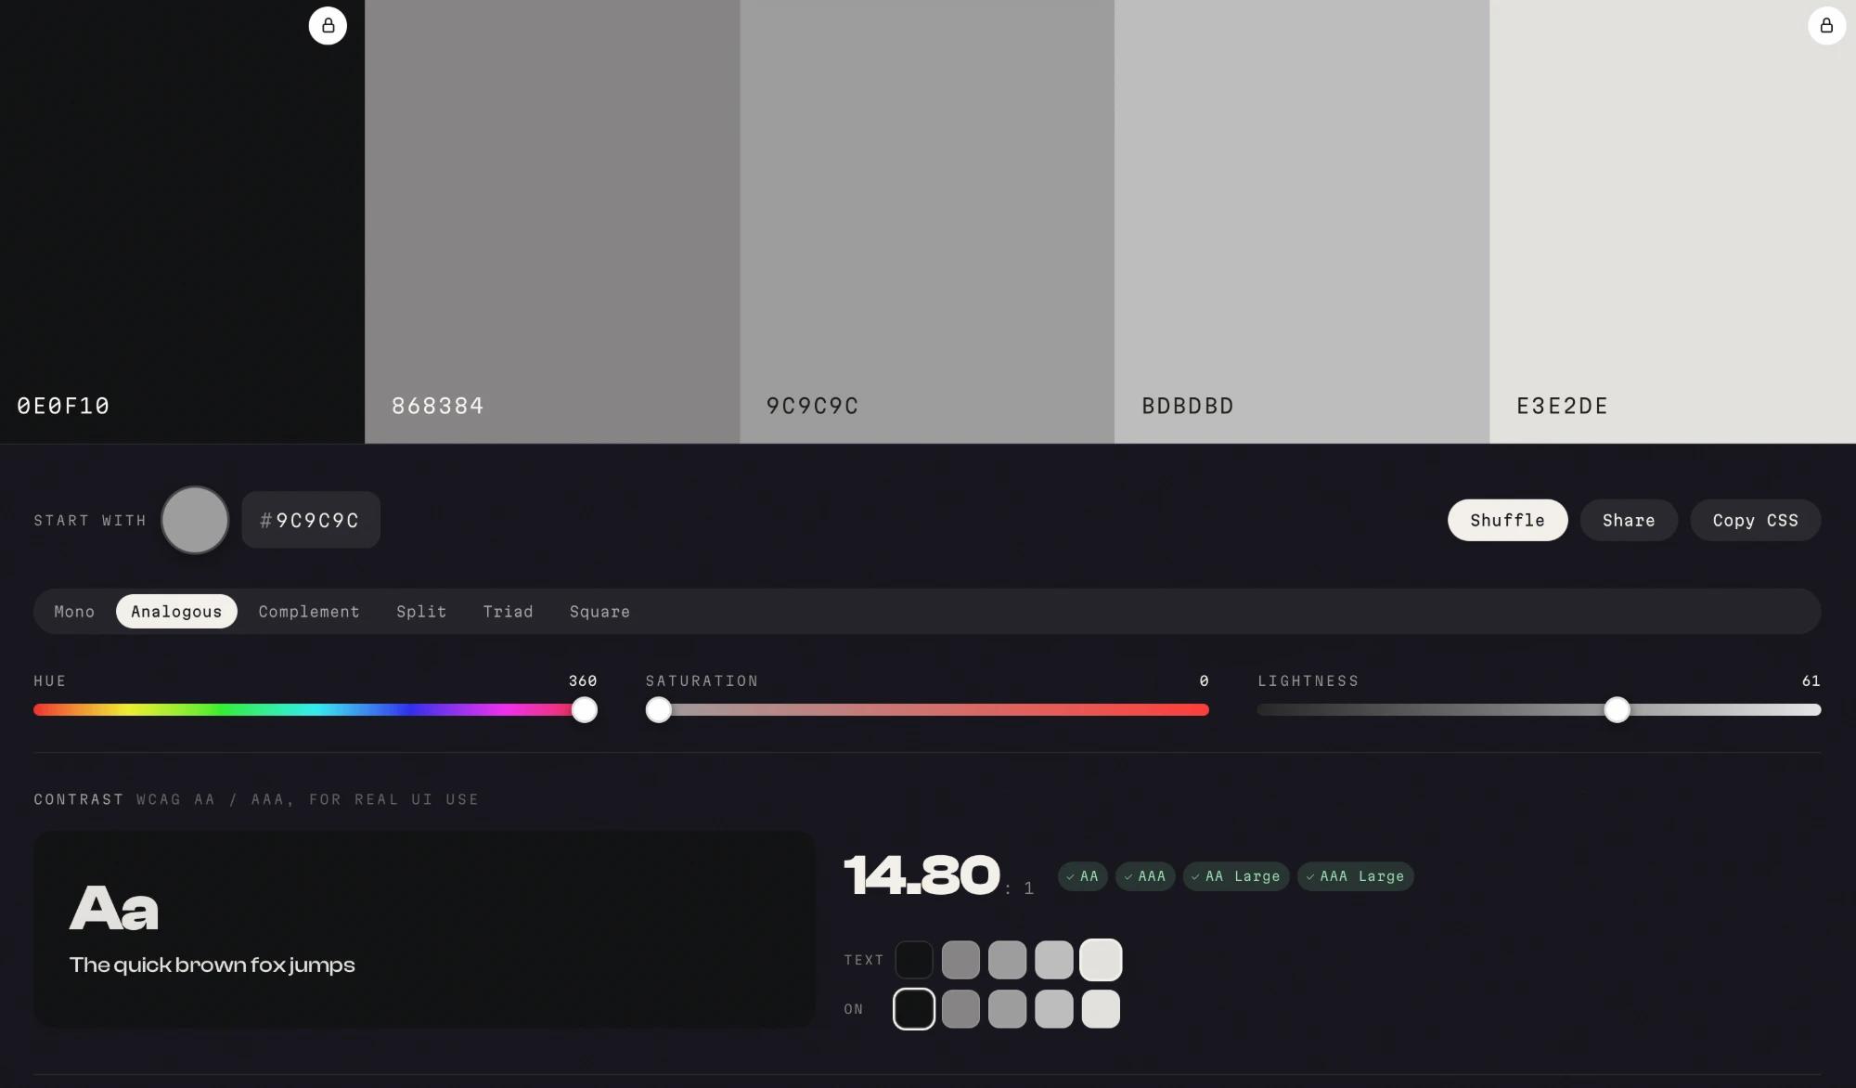Screen dimensions: 1856x1088
Task: Set TEXT color to 9C9C9C swatch
Action: (1007, 960)
